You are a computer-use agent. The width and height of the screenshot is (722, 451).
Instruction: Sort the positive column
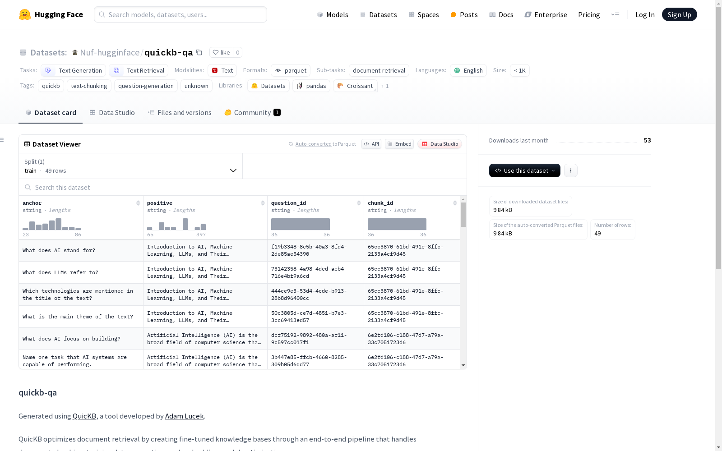tap(263, 203)
